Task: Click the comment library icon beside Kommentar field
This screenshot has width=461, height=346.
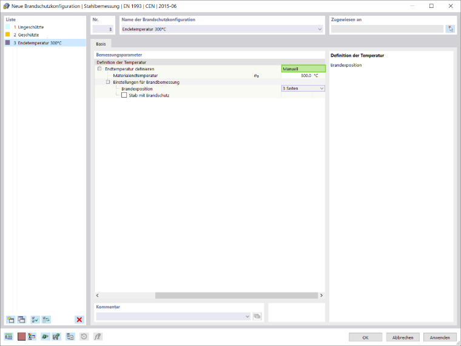Action: 257,316
